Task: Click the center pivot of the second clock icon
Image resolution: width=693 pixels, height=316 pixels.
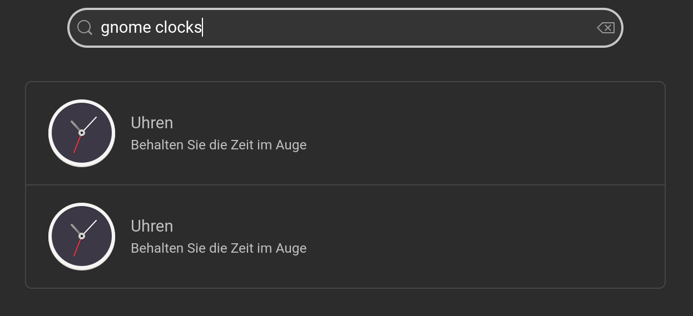Action: click(x=82, y=236)
